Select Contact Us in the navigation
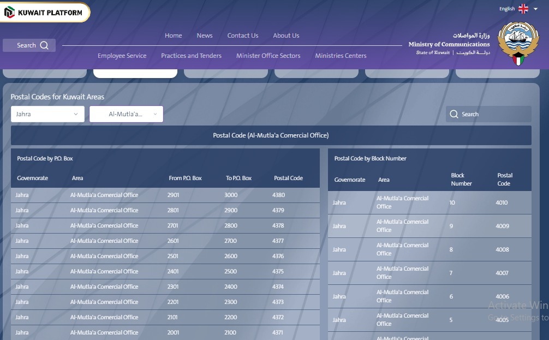This screenshot has height=340, width=549. click(x=242, y=35)
